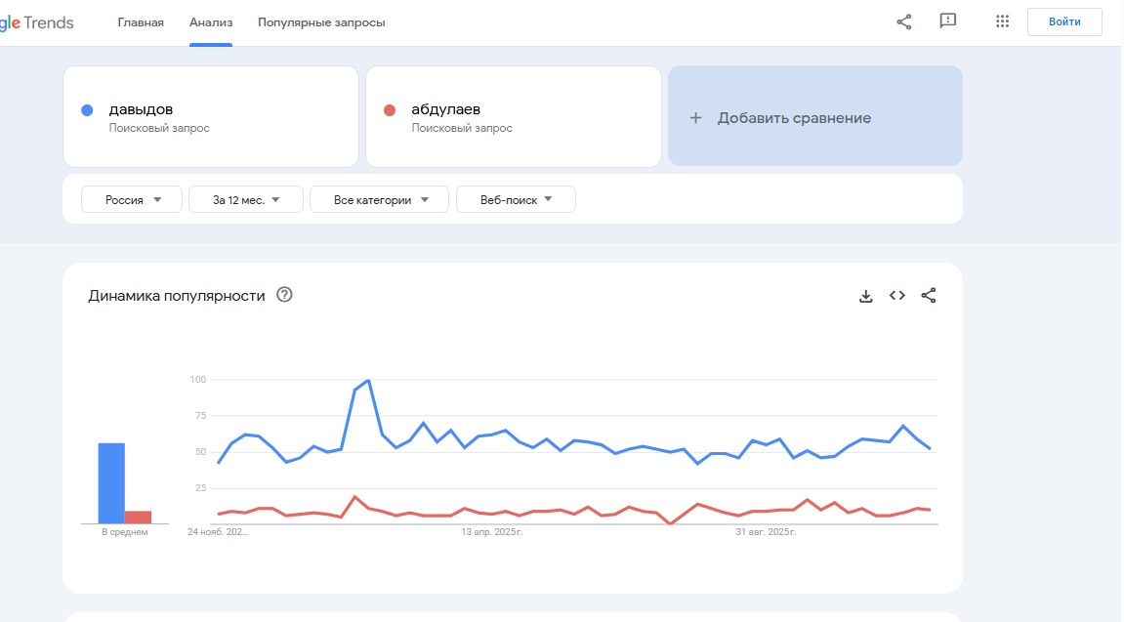Viewport: 1124px width, 622px height.
Task: Expand the Все категории dropdown
Action: coord(379,199)
